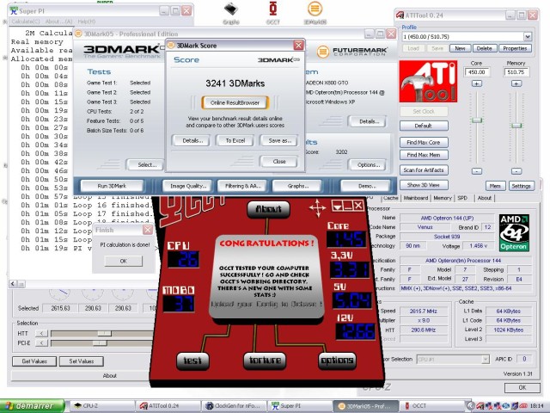The height and width of the screenshot is (413, 550).
Task: Click the OCCT move-window cross icon
Action: [317, 208]
